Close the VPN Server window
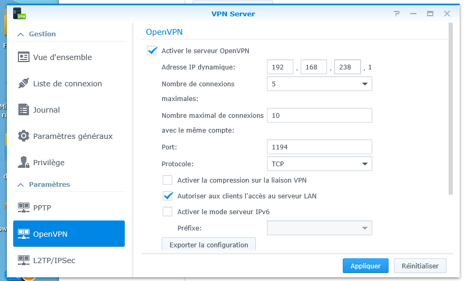The width and height of the screenshot is (466, 281). tap(447, 14)
